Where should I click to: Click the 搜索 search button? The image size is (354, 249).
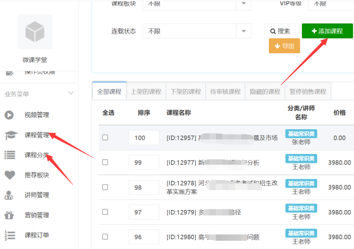coord(280,31)
